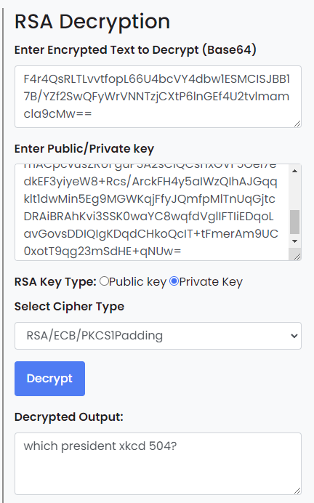This screenshot has width=314, height=503.
Task: Select the Public key radio button
Action: coord(104,281)
